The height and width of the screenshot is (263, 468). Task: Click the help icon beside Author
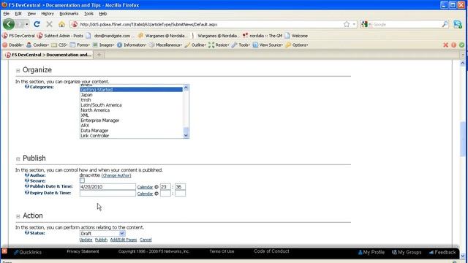(x=27, y=175)
